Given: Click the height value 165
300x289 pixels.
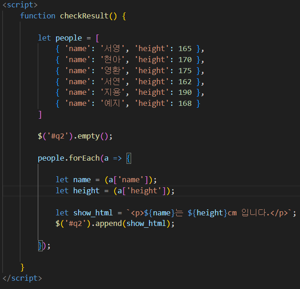Looking at the screenshot, I should (x=185, y=49).
